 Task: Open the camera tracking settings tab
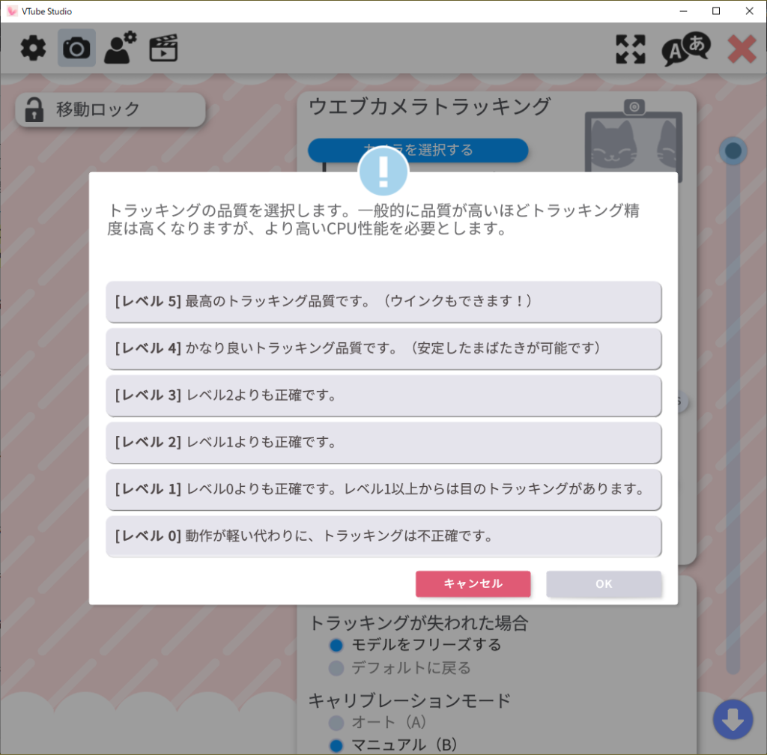pyautogui.click(x=76, y=49)
